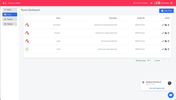176x100 pixels.
Task: Click David Molot's profile avatar
Action: [x=158, y=3]
